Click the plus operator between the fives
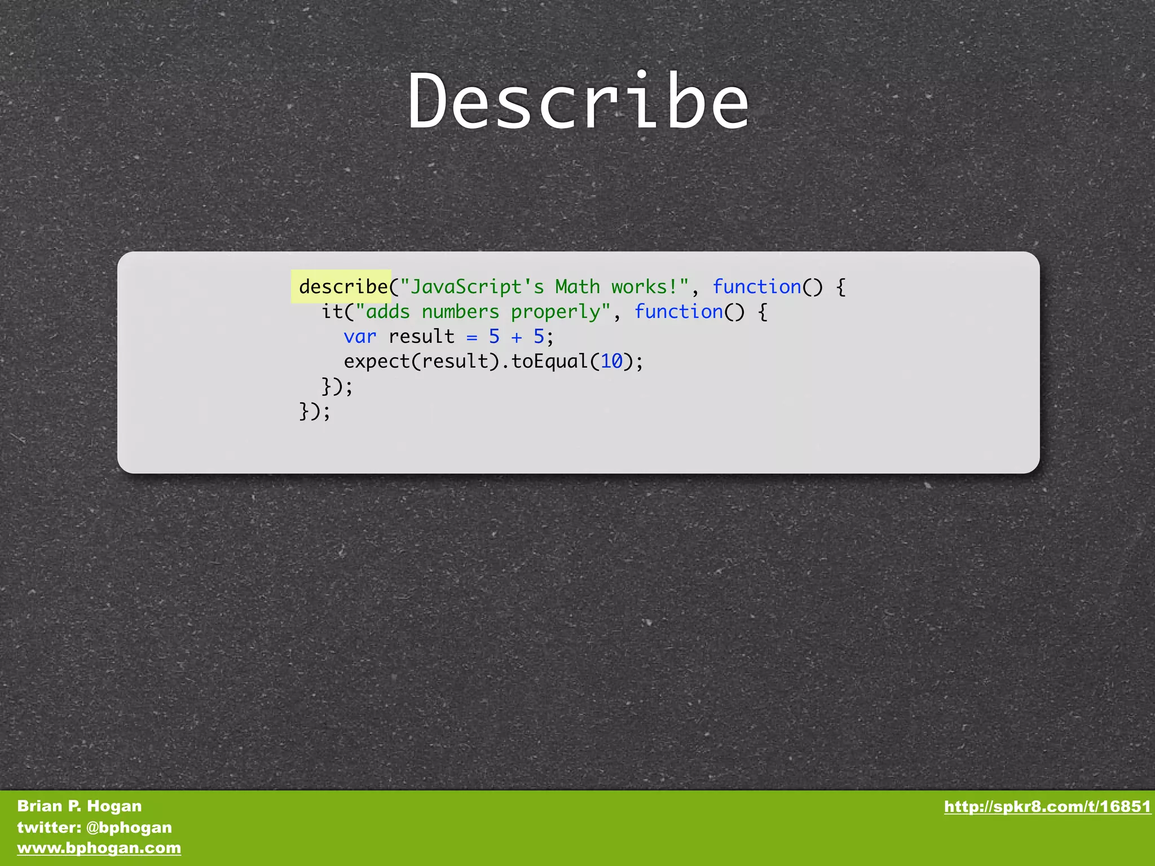This screenshot has height=866, width=1155. (x=516, y=337)
